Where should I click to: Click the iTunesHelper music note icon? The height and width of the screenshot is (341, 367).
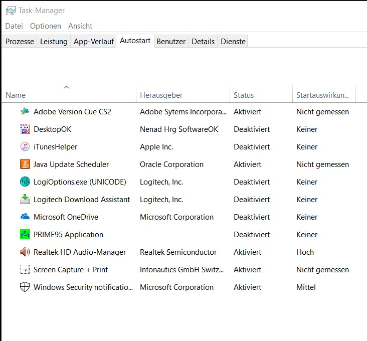pyautogui.click(x=25, y=146)
